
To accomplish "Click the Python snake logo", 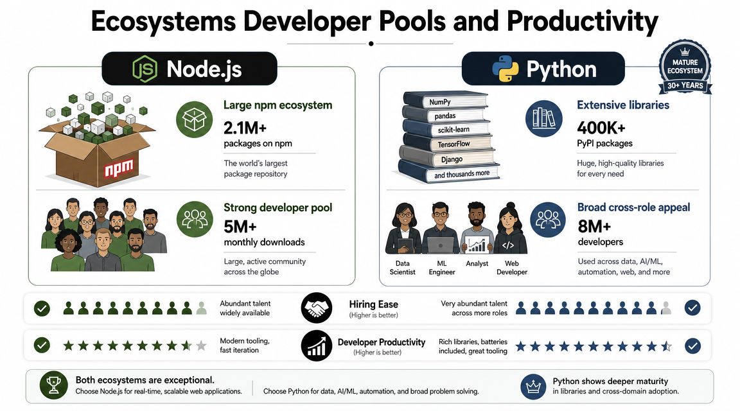I will (505, 69).
